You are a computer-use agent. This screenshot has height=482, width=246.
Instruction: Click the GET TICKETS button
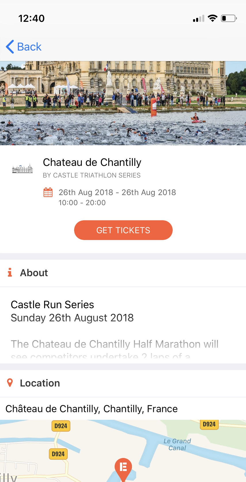[123, 230]
